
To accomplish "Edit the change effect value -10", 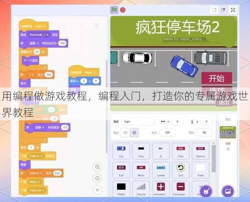I will pos(65,127).
